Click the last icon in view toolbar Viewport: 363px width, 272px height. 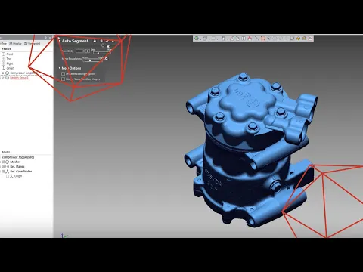(x=310, y=39)
